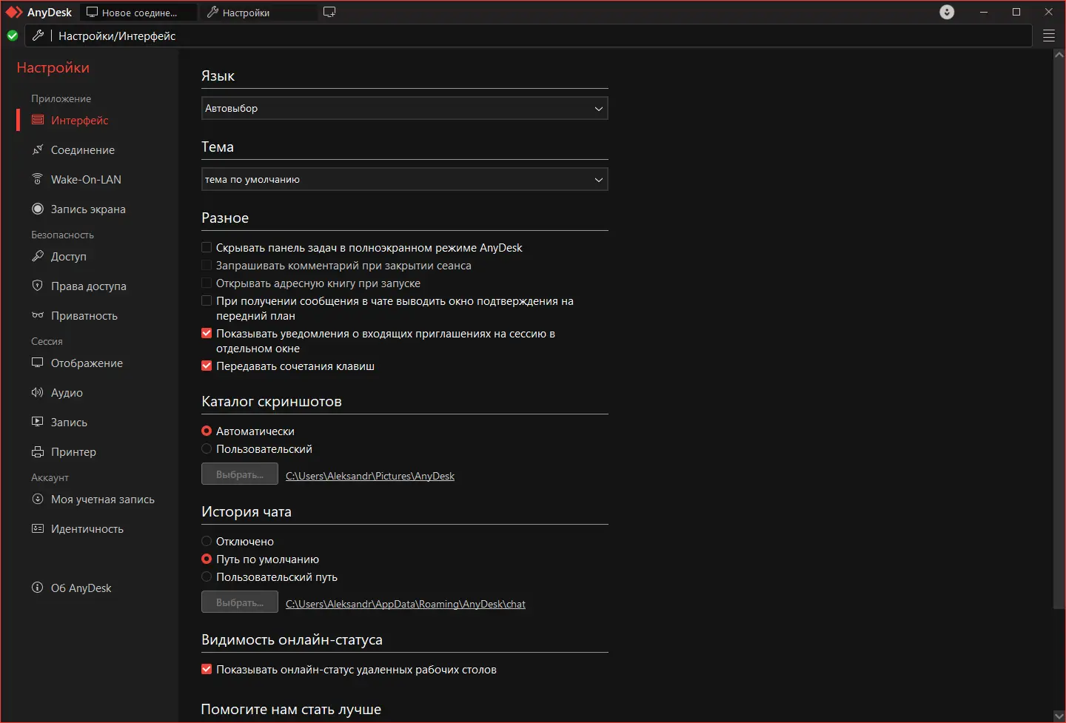This screenshot has height=723, width=1066.
Task: Click the printer icon for Принтер
Action: pyautogui.click(x=38, y=451)
